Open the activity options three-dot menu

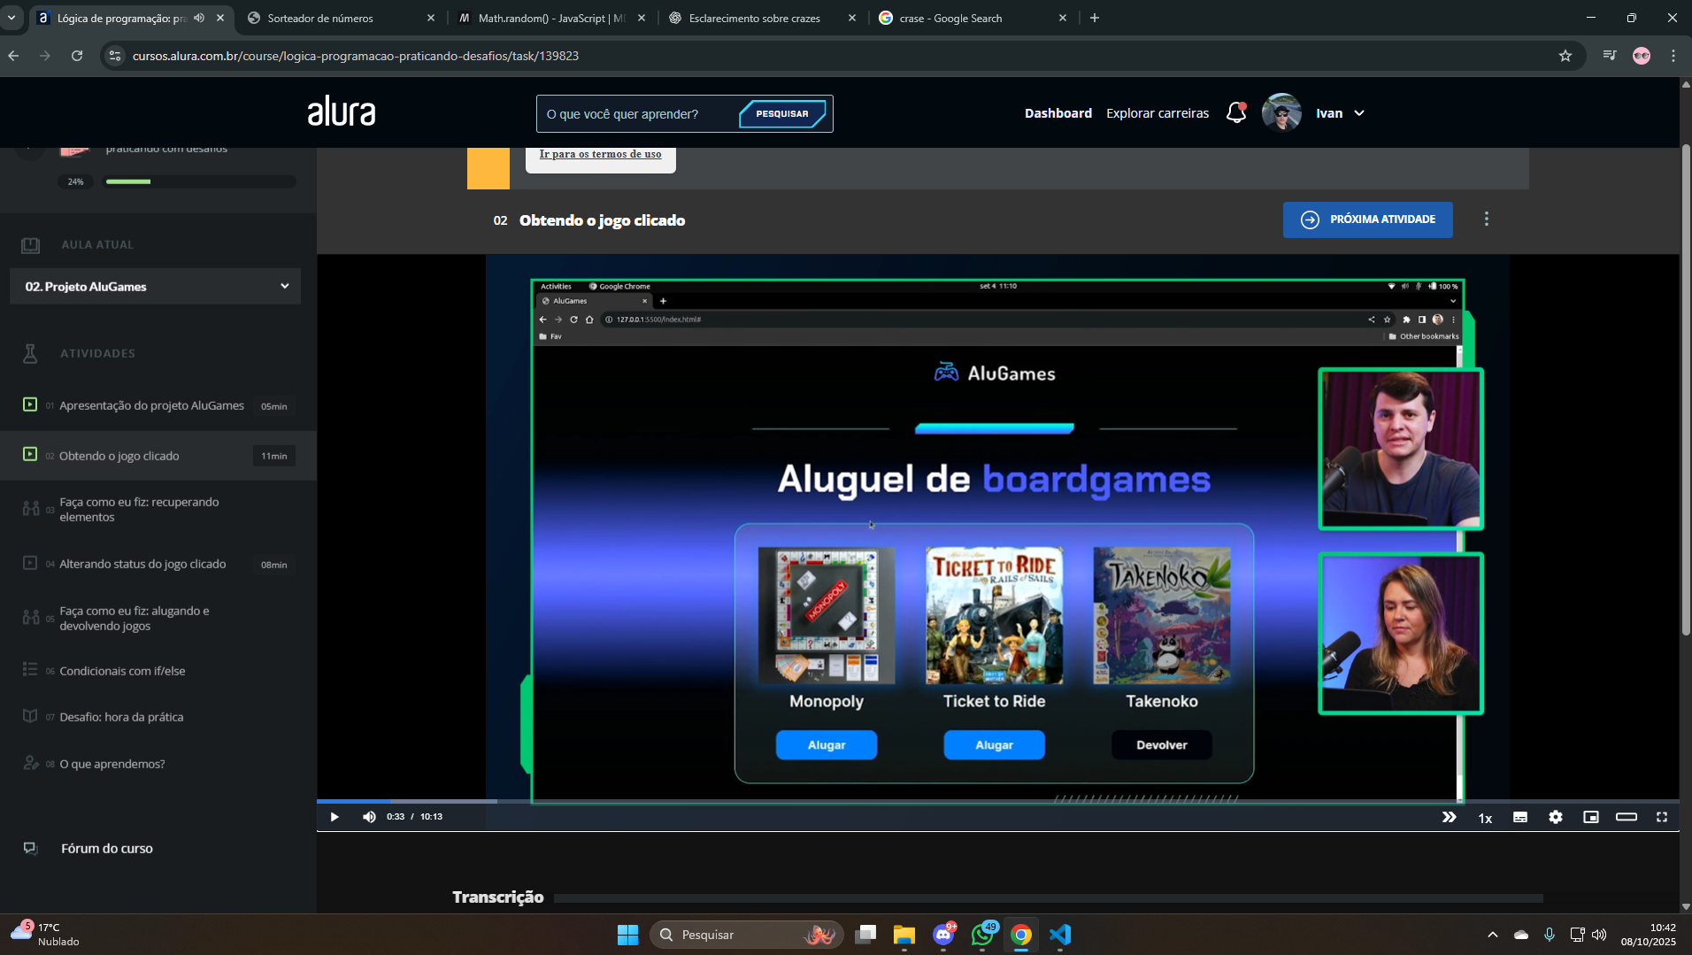pyautogui.click(x=1487, y=219)
